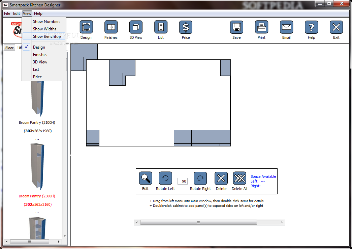Select leftmost of three bottom-right cabinets

point(183,138)
